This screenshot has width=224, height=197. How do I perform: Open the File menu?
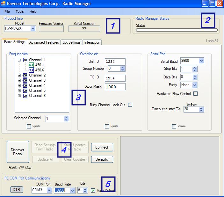[7, 11]
